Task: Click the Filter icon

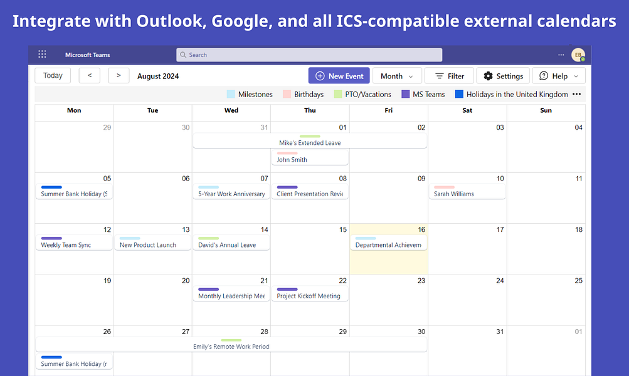Action: pos(438,75)
